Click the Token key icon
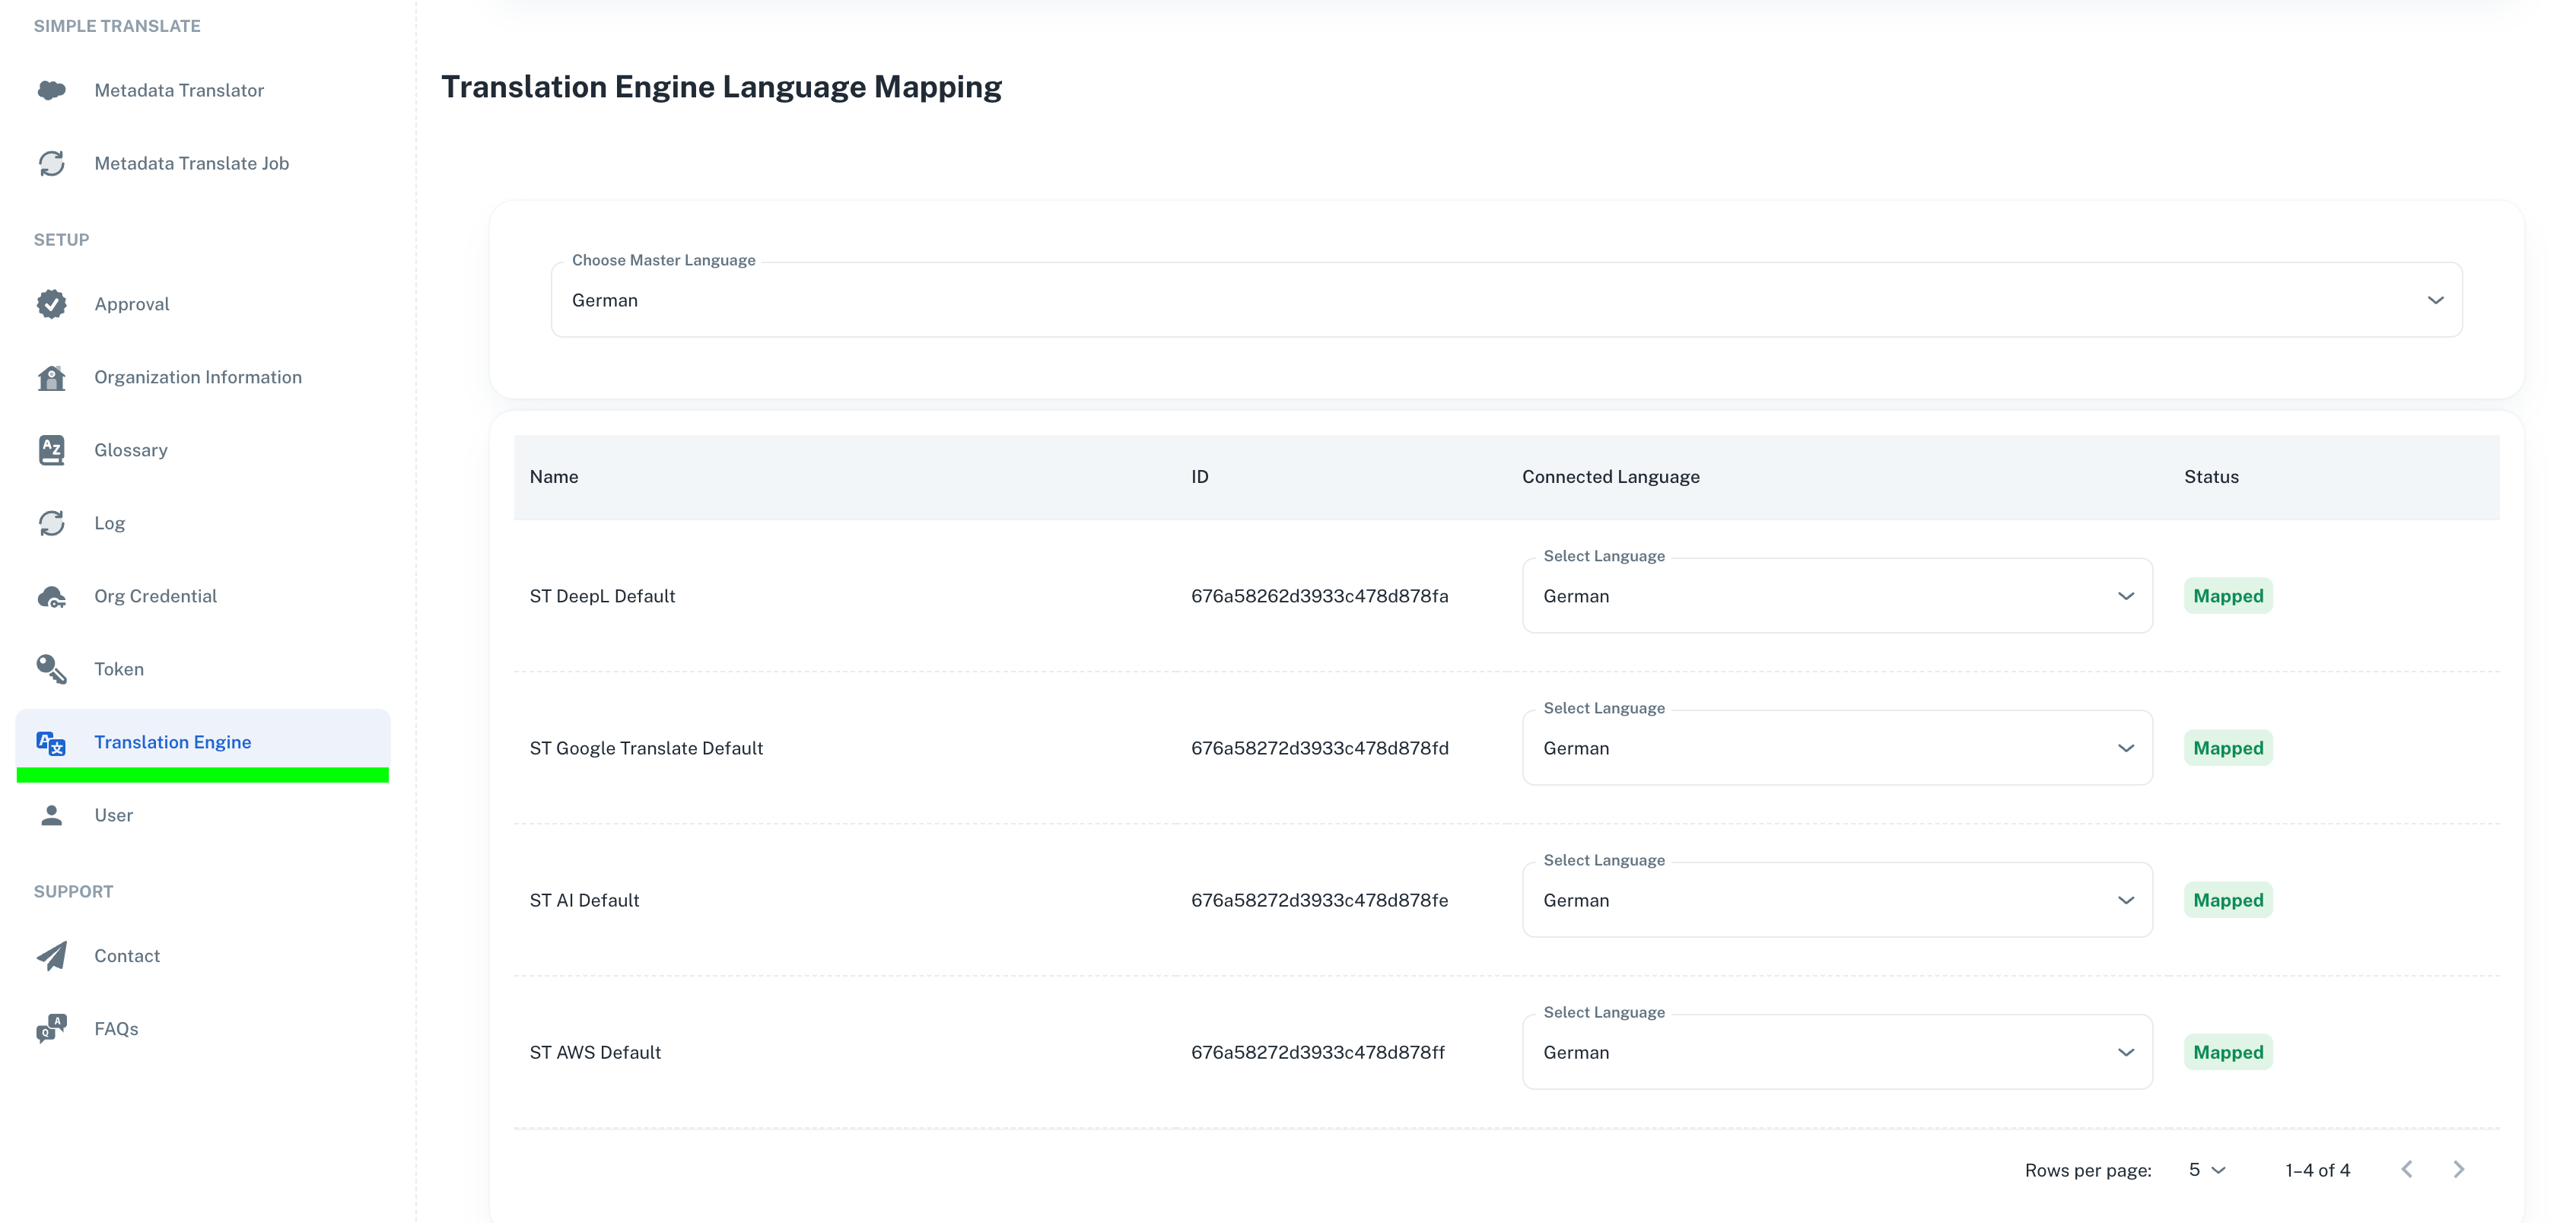This screenshot has height=1223, width=2576. click(x=51, y=668)
